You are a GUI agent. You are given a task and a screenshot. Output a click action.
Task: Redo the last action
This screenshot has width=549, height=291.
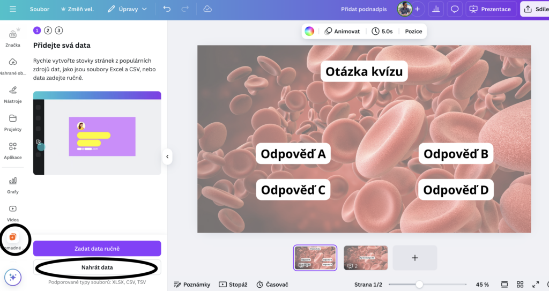pos(185,9)
